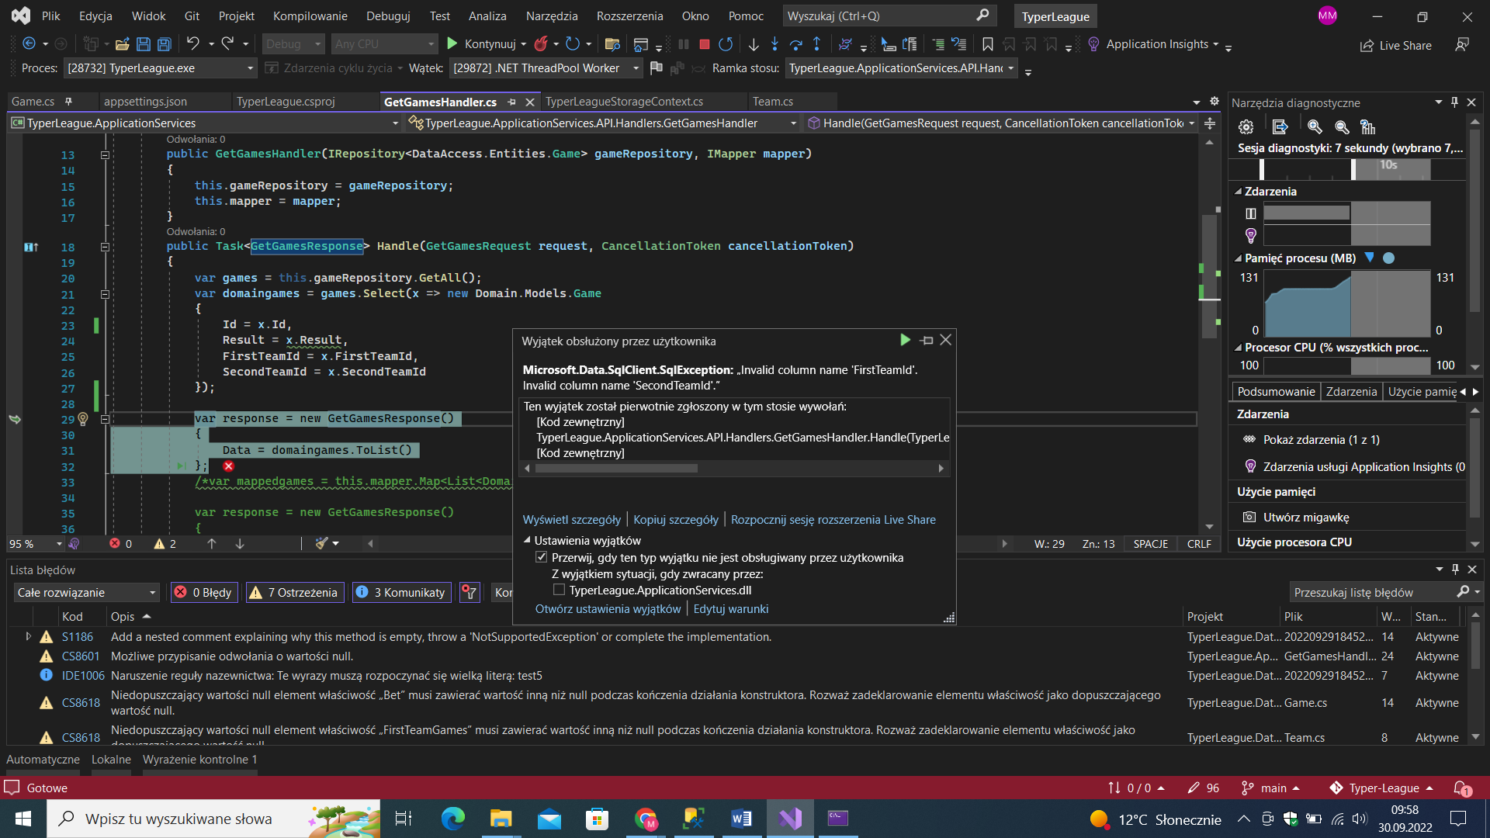Collapse Ustawienia wyjątków section
The height and width of the screenshot is (838, 1490).
point(527,540)
